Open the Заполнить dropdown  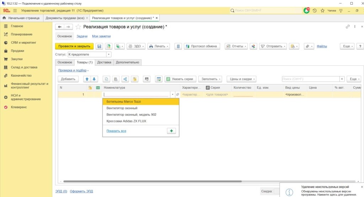coord(210,79)
